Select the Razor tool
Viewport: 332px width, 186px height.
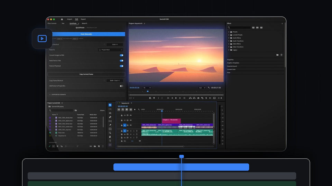[110, 117]
